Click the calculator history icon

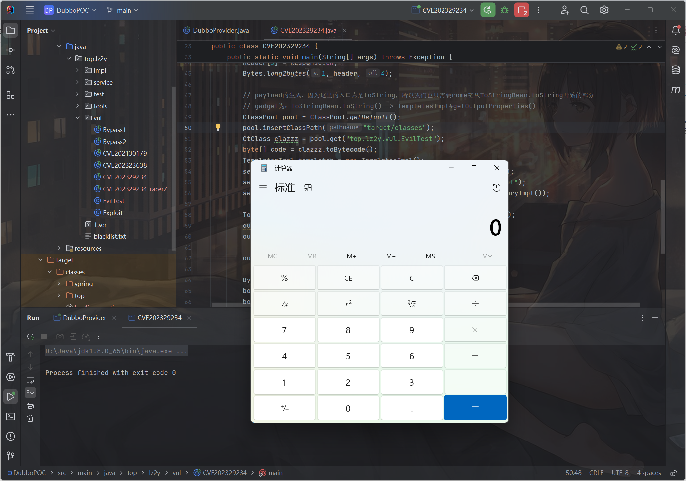point(496,188)
